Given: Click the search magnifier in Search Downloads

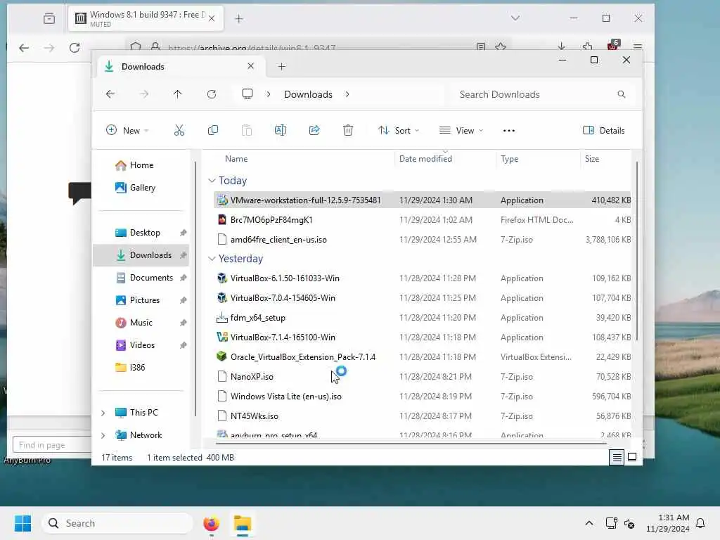Looking at the screenshot, I should [x=622, y=94].
